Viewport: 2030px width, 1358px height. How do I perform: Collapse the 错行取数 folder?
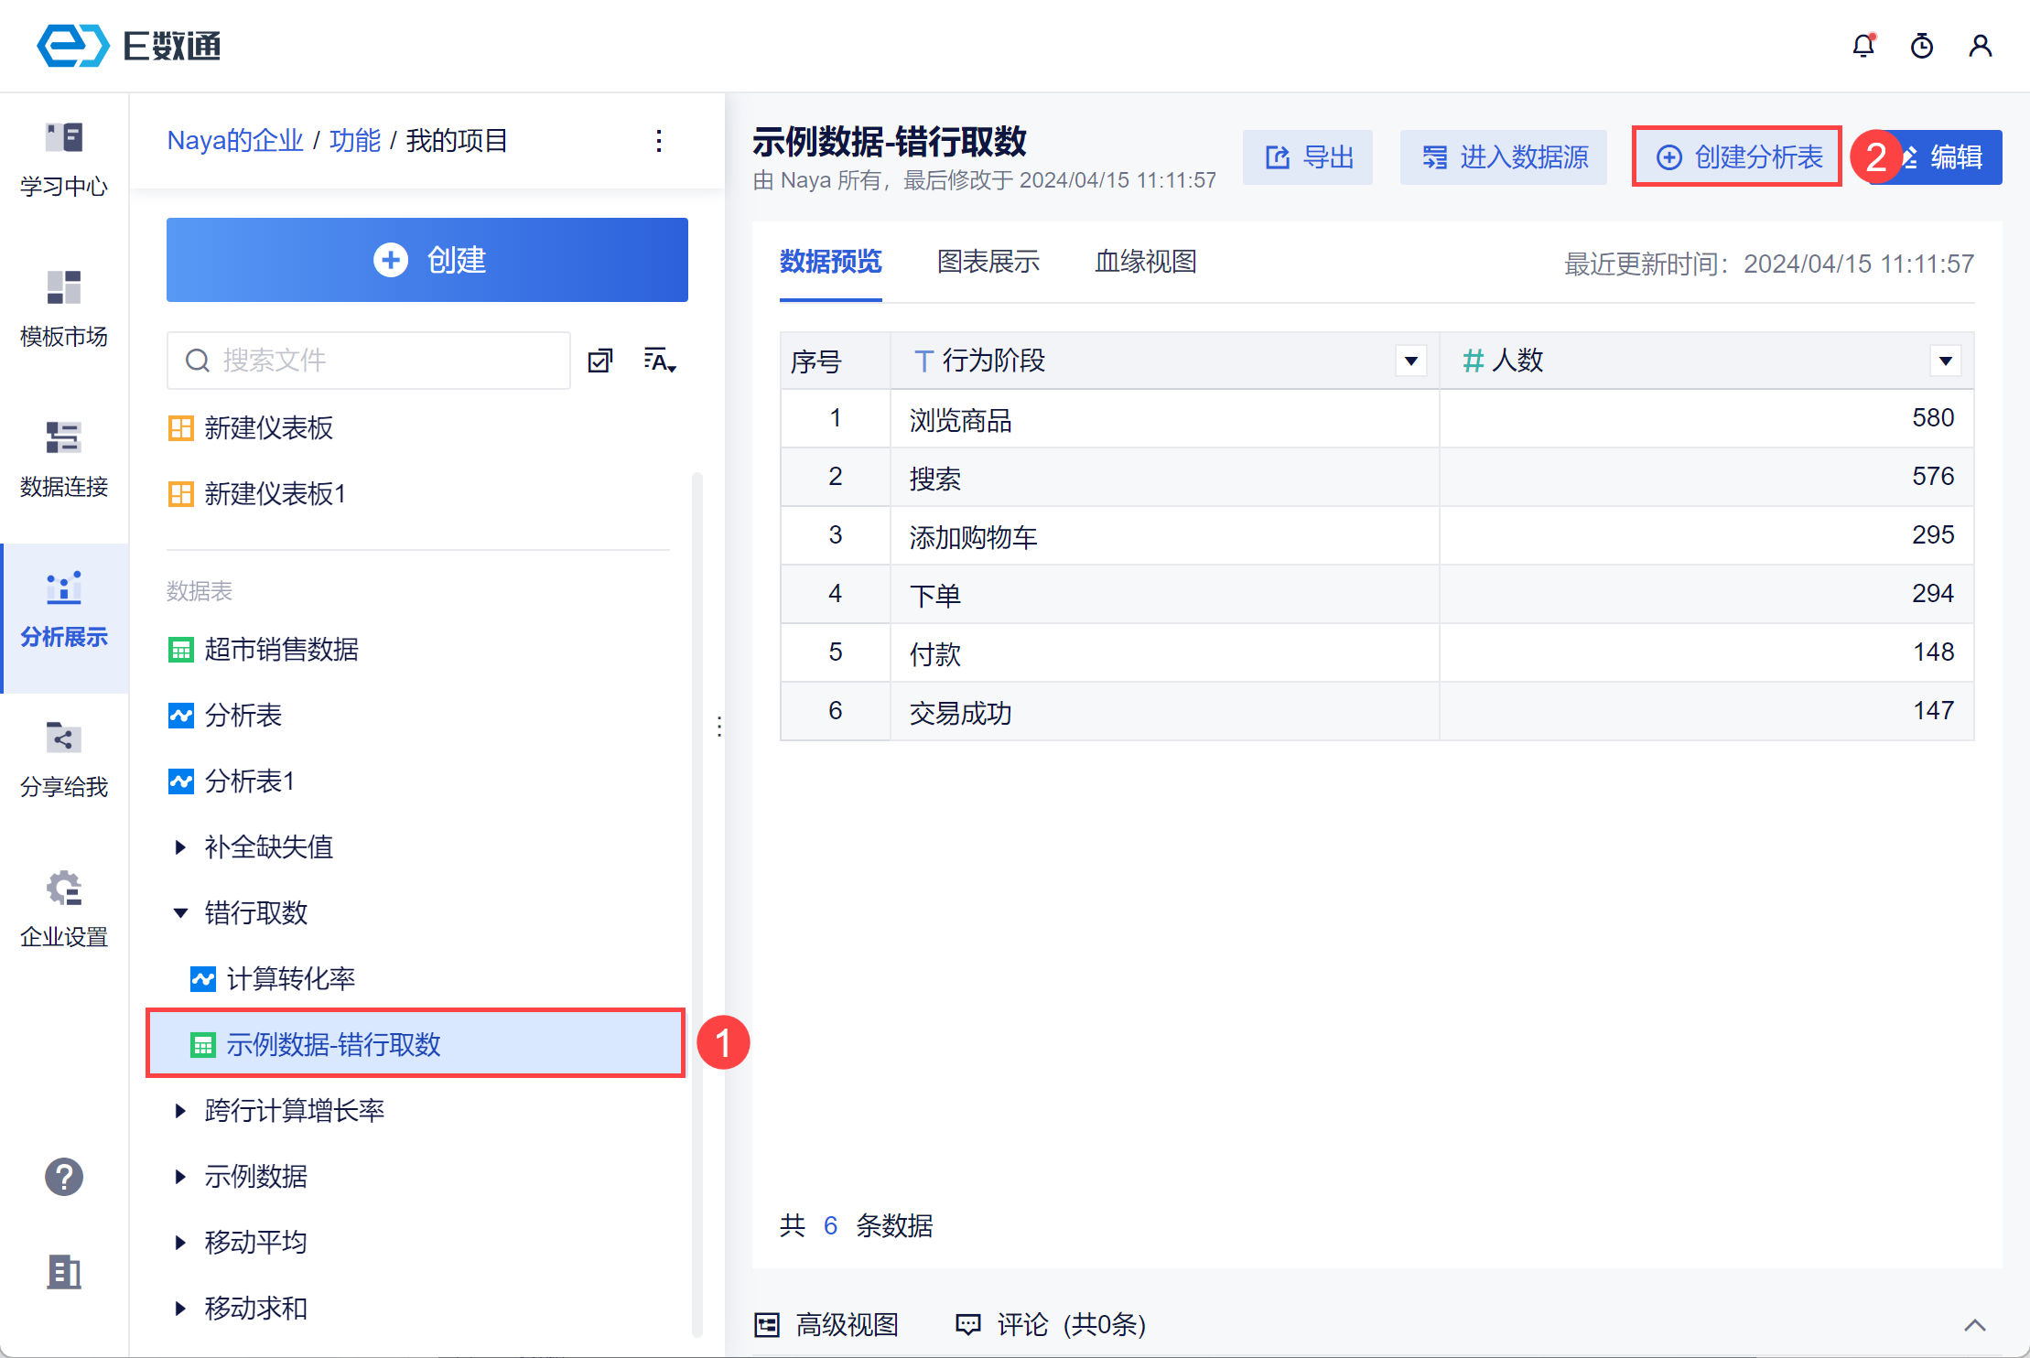tap(180, 913)
